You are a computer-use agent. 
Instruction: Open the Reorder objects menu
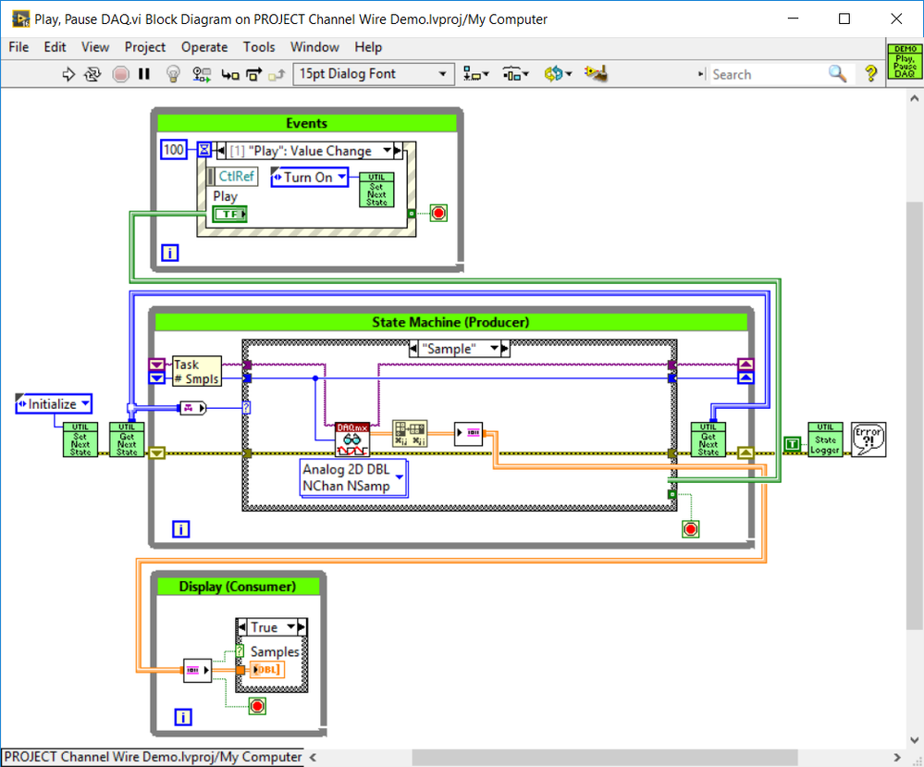click(558, 74)
